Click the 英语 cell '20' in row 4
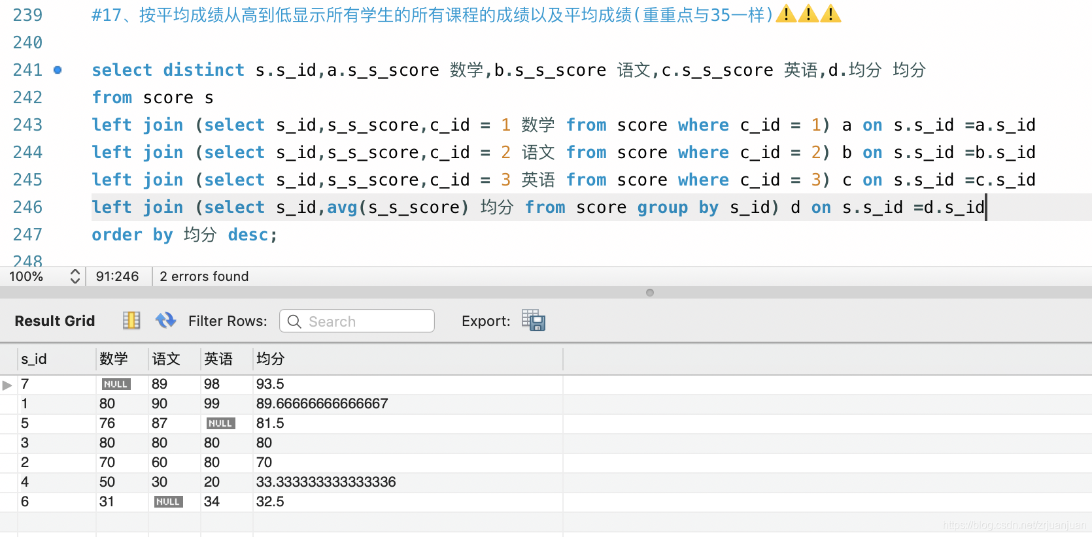Image resolution: width=1092 pixels, height=537 pixels. pos(212,482)
